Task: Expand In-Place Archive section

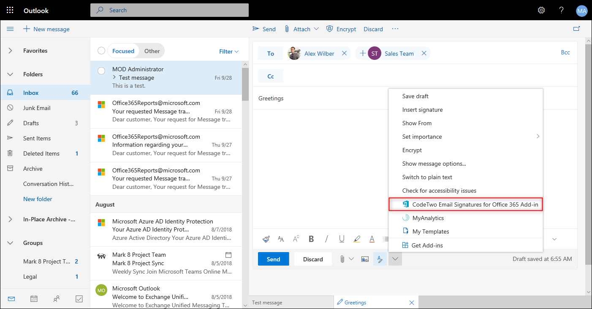Action: click(11, 219)
